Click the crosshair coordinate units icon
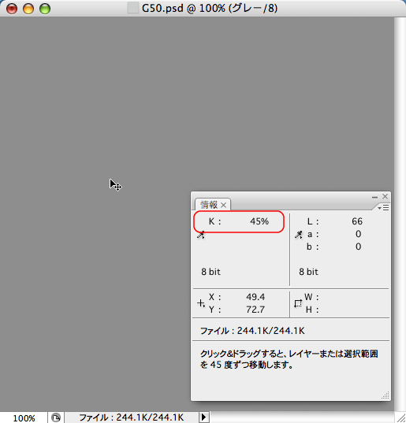The height and width of the screenshot is (423, 406). (201, 303)
